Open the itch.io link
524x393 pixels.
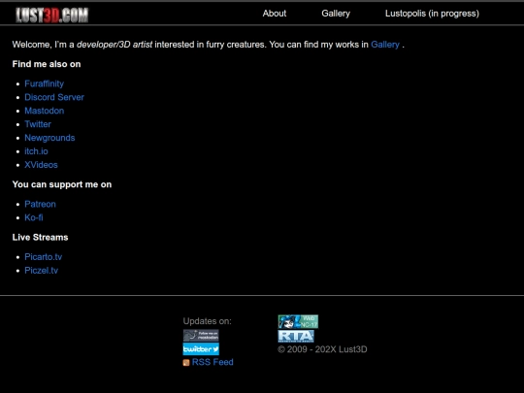[x=36, y=151]
